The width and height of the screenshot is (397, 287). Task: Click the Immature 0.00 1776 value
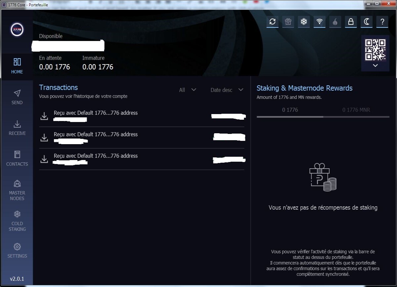[x=98, y=67]
